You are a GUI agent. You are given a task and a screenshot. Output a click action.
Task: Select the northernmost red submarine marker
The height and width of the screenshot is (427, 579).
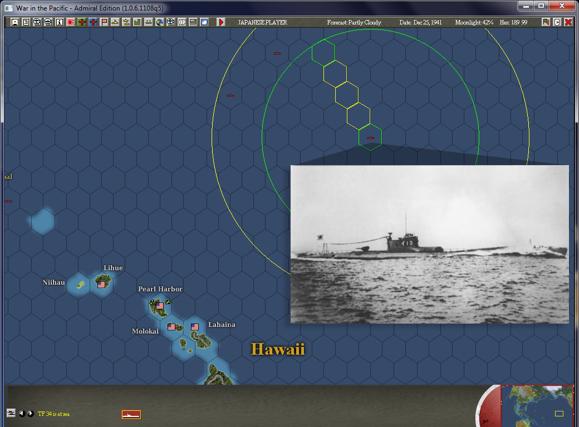277,53
